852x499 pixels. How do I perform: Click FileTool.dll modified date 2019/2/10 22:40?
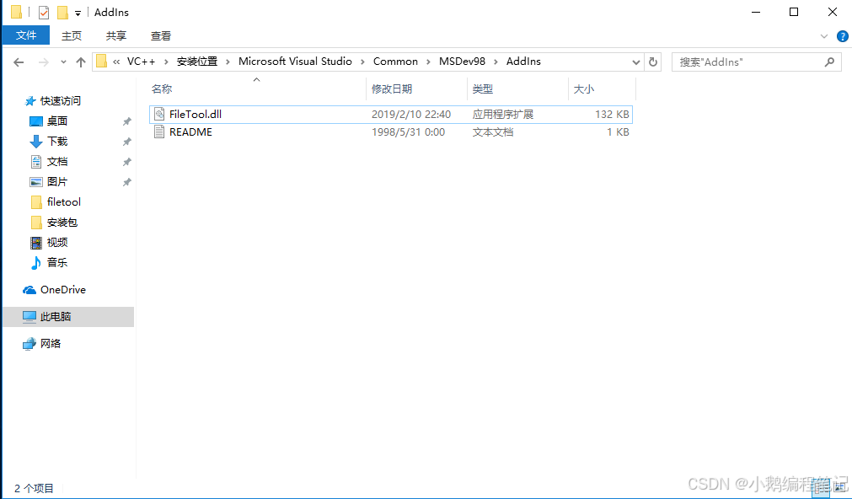click(411, 114)
